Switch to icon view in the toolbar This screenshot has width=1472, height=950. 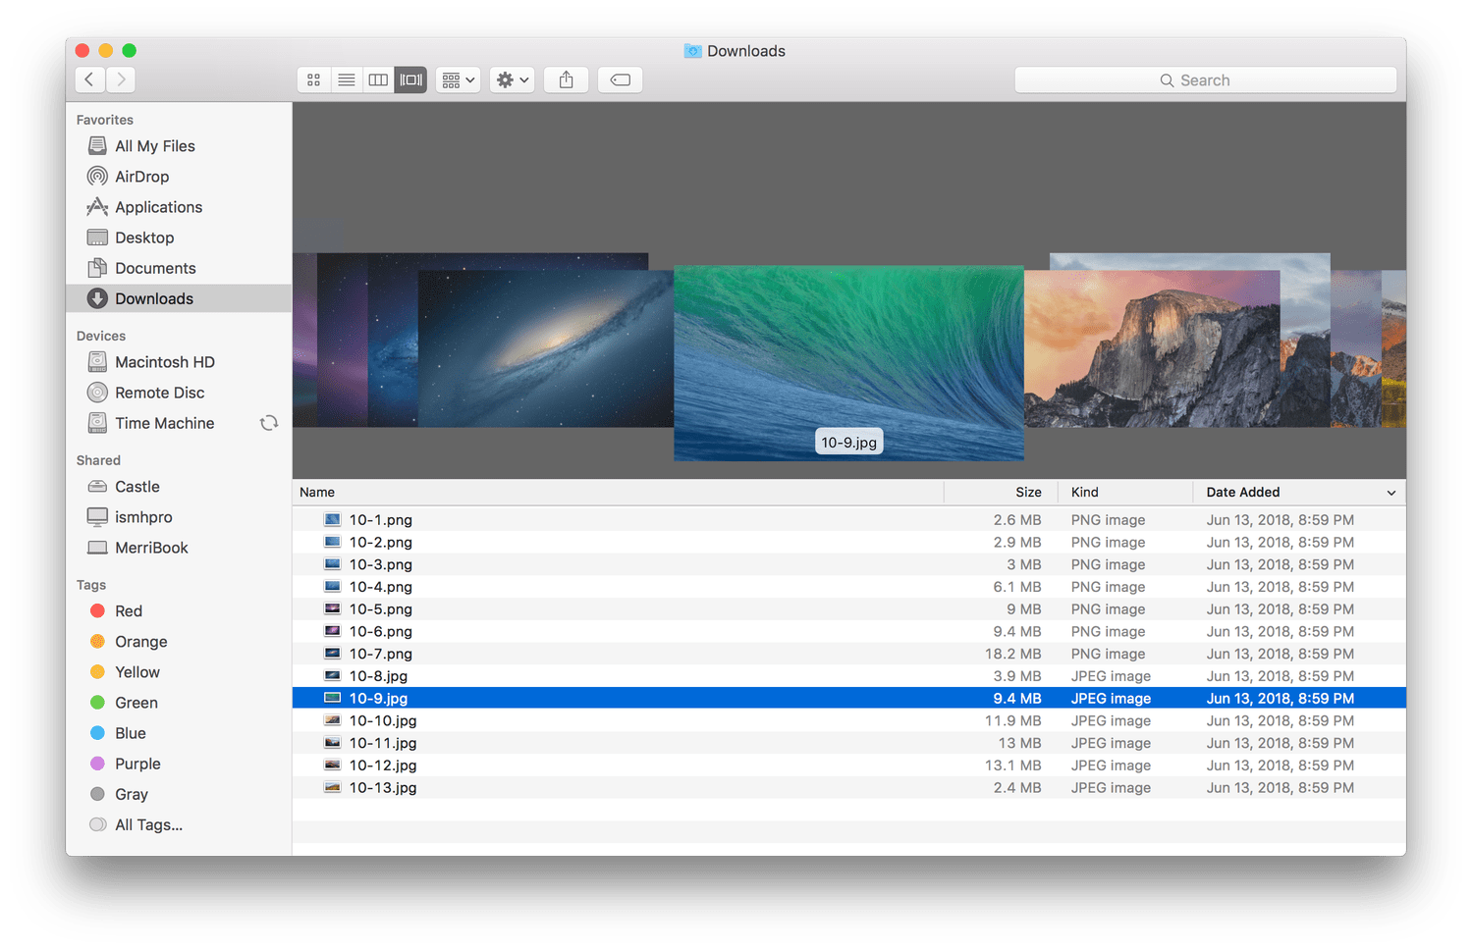point(313,80)
